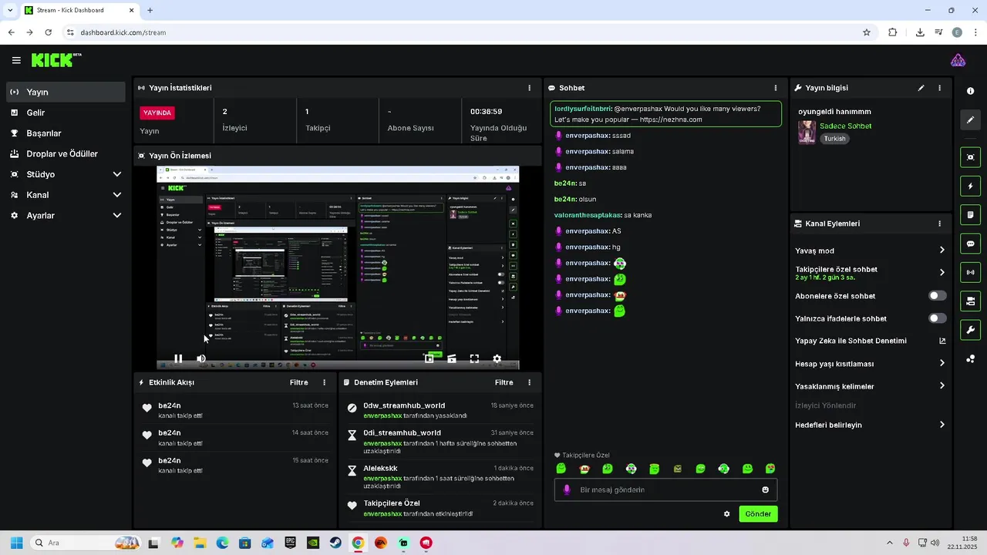Click the three-dots icon at sidebar bottom
Image resolution: width=987 pixels, height=555 pixels.
click(970, 358)
